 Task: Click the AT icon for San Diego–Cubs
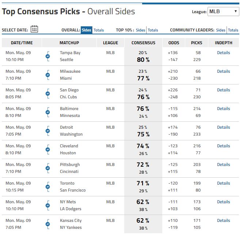click(x=48, y=94)
